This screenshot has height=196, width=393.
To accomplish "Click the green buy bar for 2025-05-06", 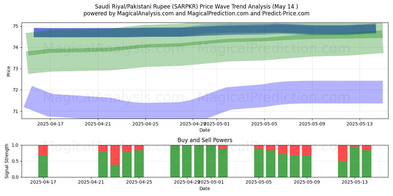I will (x=271, y=164).
